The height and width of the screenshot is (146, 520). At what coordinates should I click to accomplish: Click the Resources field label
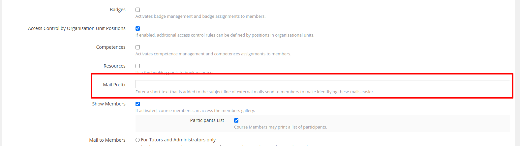point(114,66)
